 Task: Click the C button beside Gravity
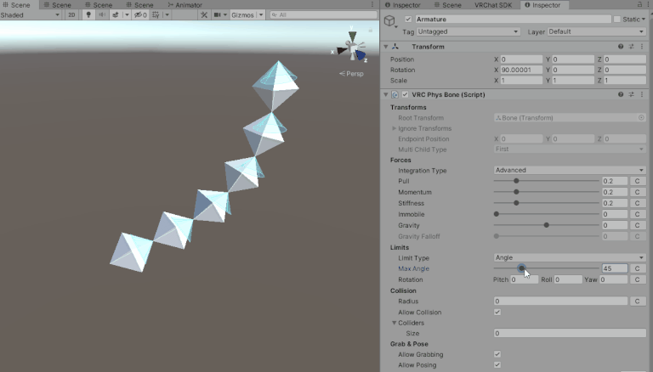click(637, 226)
